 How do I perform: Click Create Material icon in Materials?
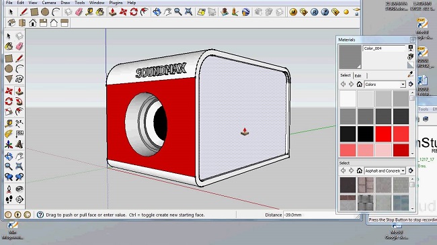point(410,57)
